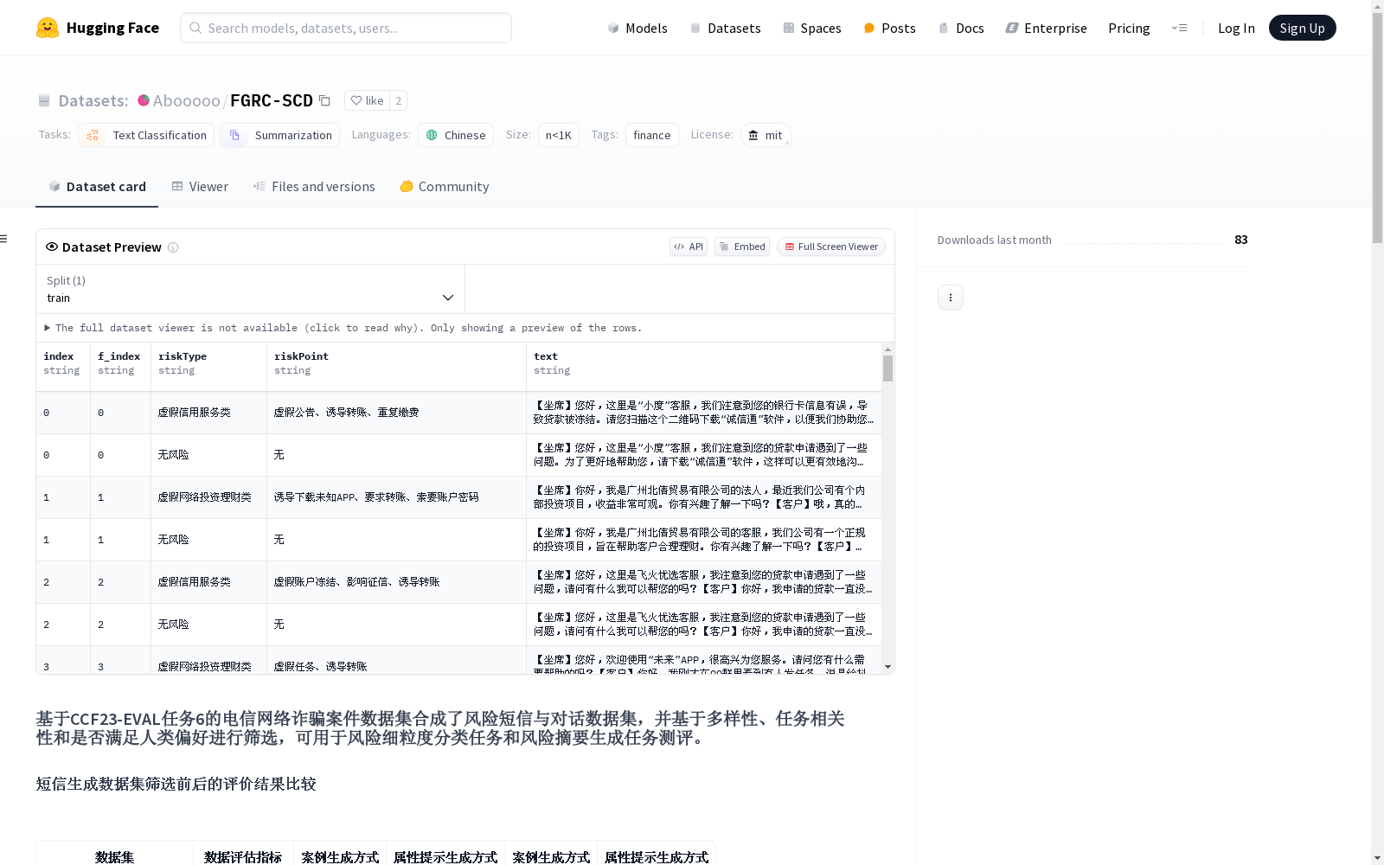Click the n<1K size tag
This screenshot has width=1384, height=865.
pos(559,135)
